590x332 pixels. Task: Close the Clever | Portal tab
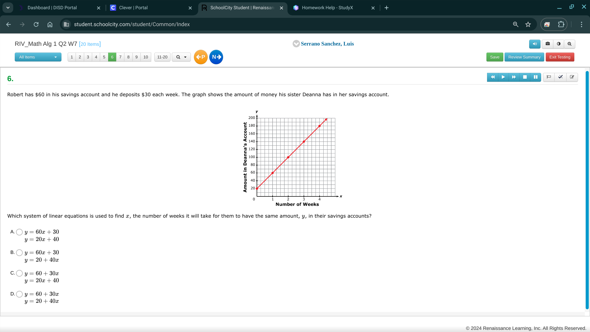[x=190, y=8]
